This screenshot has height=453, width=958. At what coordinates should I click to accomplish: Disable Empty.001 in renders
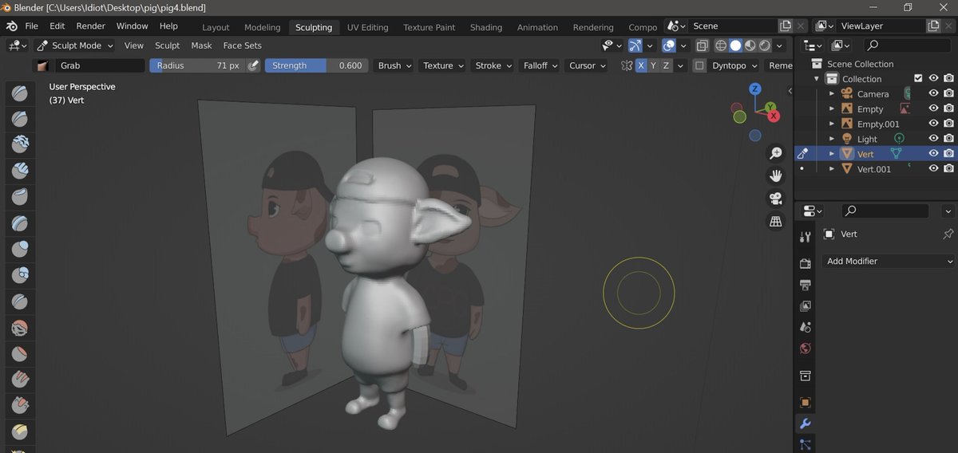point(948,124)
